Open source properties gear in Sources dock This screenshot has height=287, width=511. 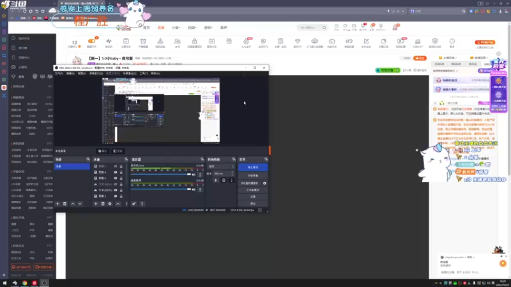tap(110, 203)
